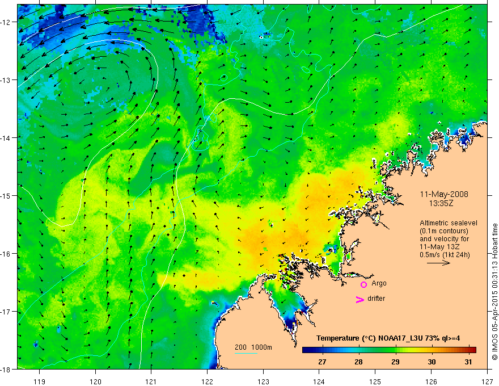The height and width of the screenshot is (386, 499).
Task: Click longitude axis label 125
Action: pyautogui.click(x=375, y=381)
